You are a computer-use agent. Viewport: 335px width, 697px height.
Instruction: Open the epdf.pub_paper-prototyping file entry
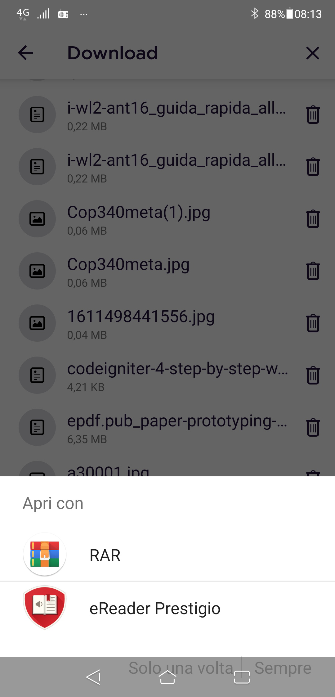click(177, 421)
